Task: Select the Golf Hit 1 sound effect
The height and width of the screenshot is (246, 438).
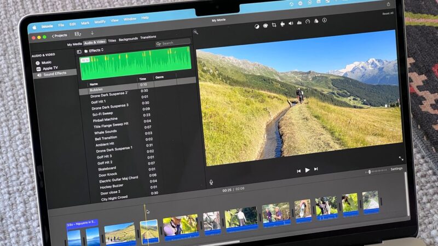Action: (99, 102)
